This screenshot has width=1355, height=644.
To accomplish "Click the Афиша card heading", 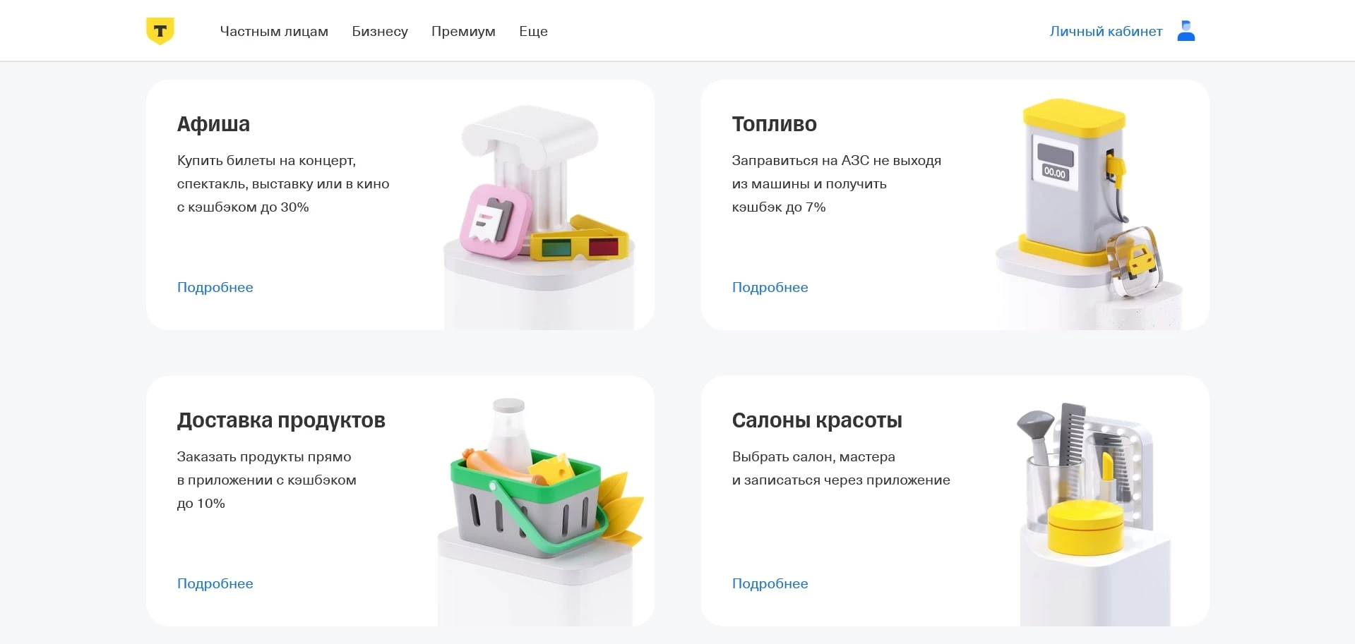I will point(213,124).
